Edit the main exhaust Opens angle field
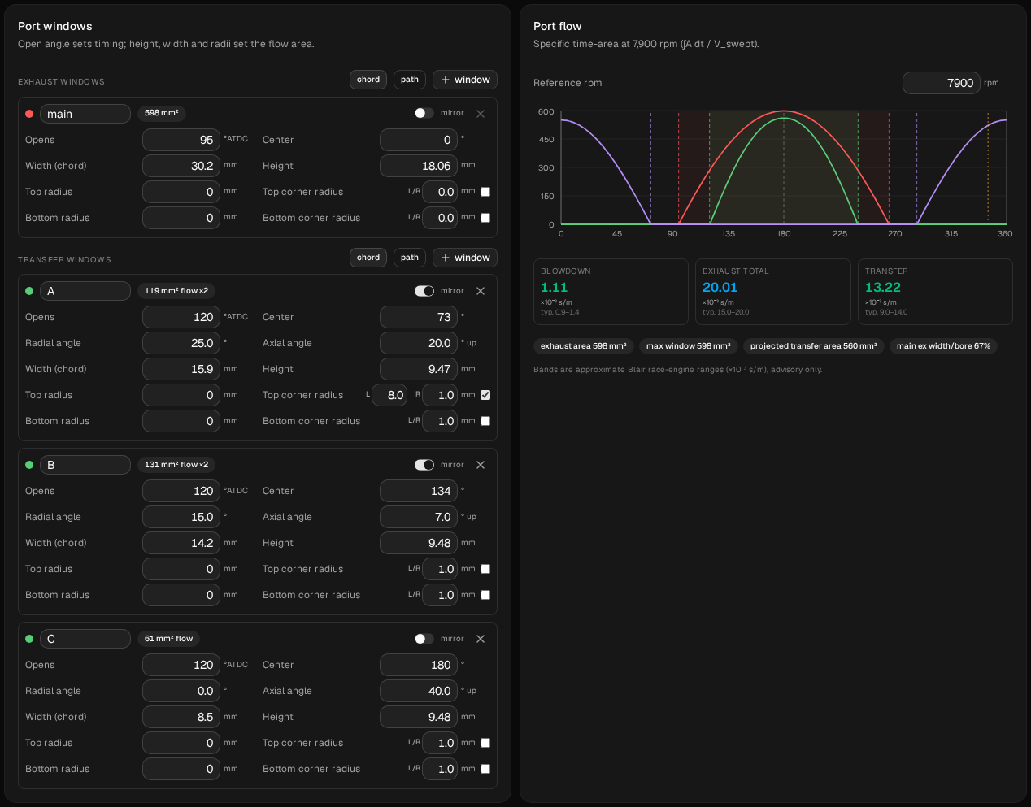 pyautogui.click(x=181, y=140)
